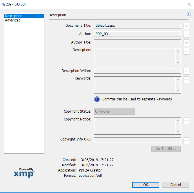
Task: Open dropdown next to Keywords text area
Action: 186,80
